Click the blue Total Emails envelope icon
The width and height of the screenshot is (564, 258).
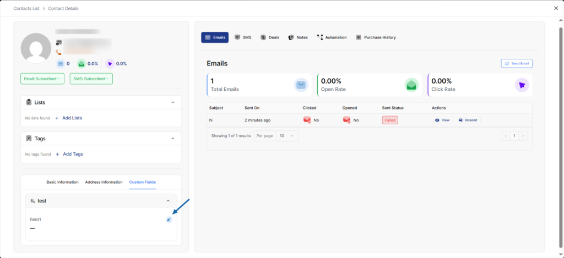tap(301, 85)
